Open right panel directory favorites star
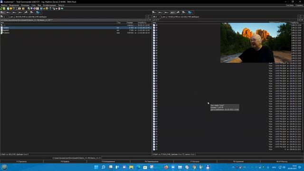The image size is (304, 171). (299, 20)
